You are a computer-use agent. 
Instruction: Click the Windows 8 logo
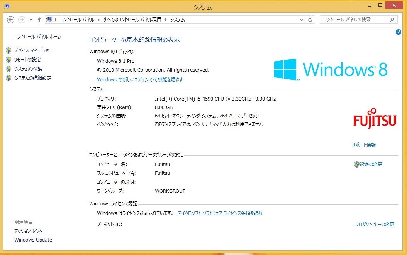(331, 69)
